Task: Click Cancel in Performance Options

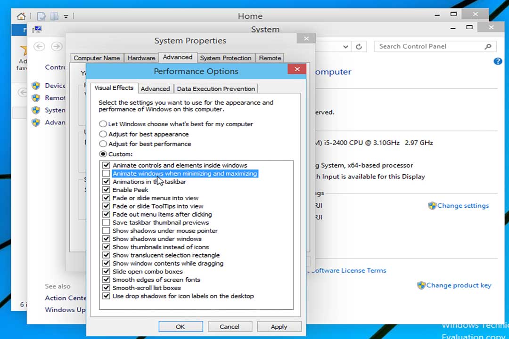Action: pyautogui.click(x=230, y=327)
